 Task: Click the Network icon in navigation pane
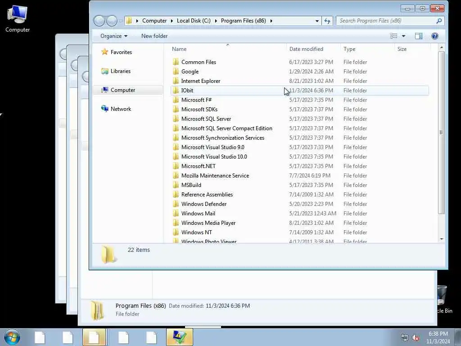(104, 109)
